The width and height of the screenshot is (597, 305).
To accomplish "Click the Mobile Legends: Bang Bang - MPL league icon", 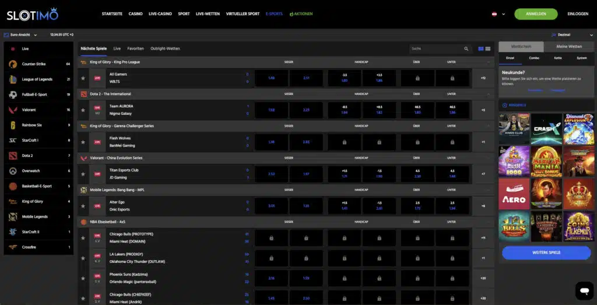I will coord(84,190).
